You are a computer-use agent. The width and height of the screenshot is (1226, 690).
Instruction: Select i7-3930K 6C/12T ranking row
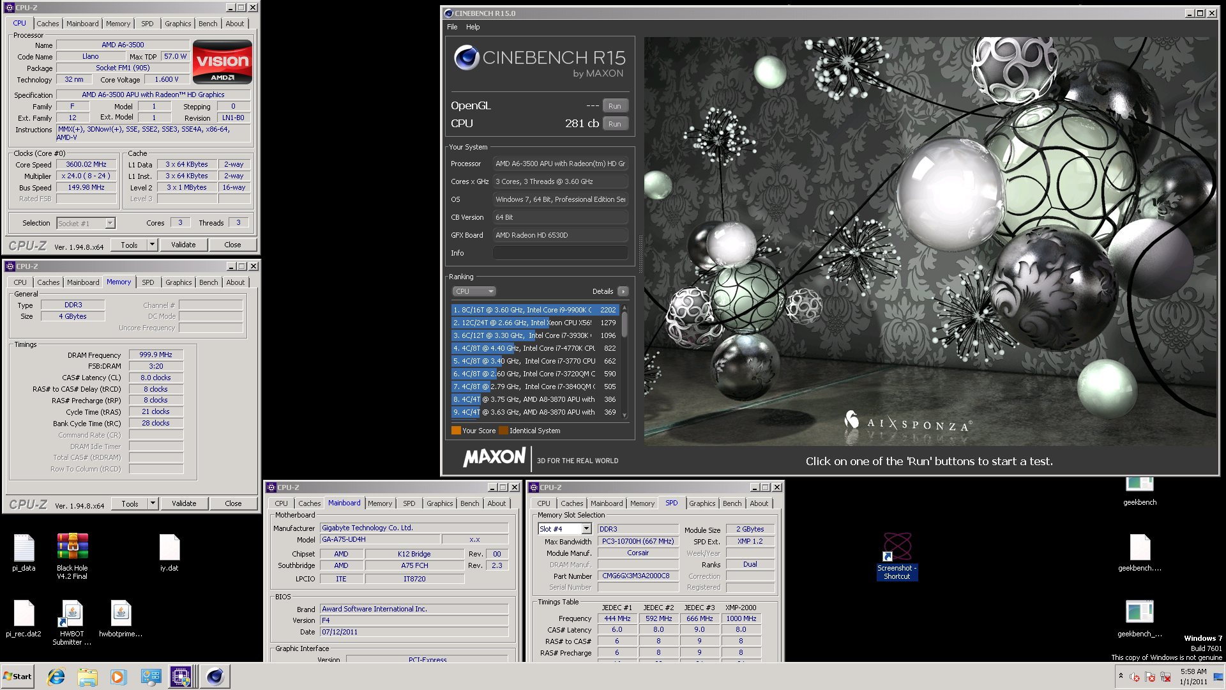point(534,335)
